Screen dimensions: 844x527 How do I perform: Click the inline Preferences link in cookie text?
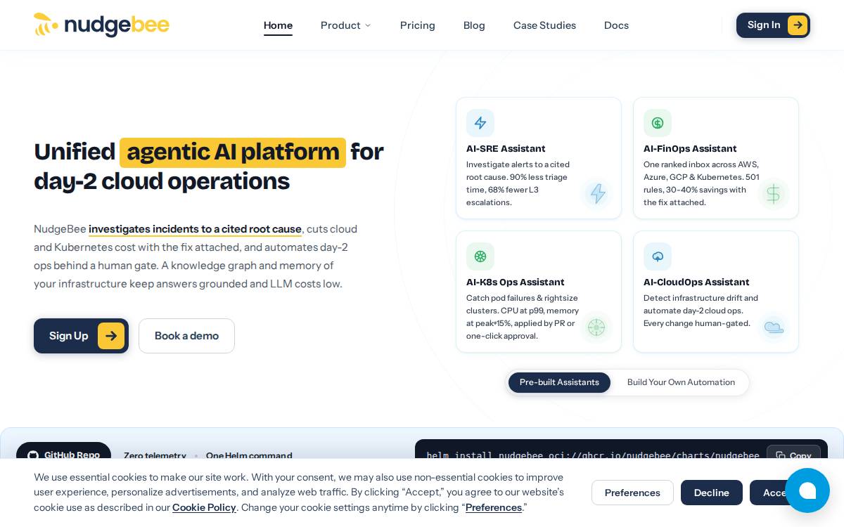(494, 507)
